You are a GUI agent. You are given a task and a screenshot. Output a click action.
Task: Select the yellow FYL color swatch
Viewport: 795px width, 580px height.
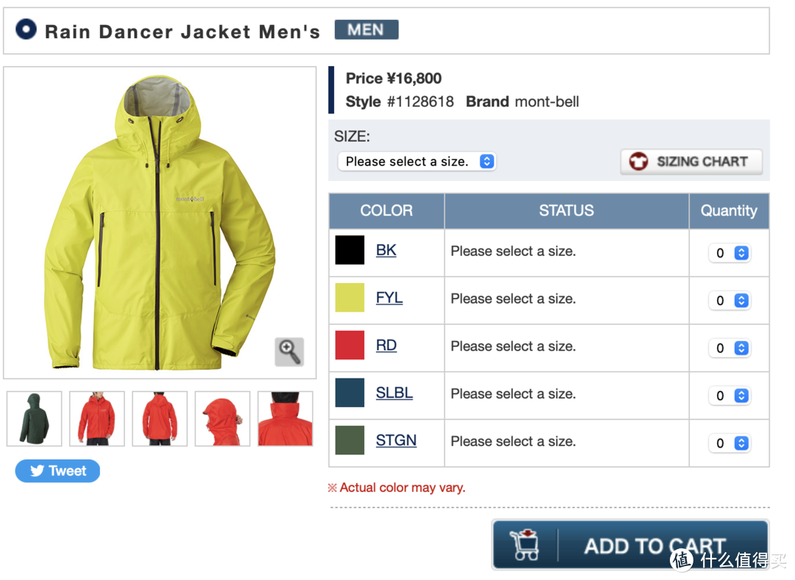350,298
